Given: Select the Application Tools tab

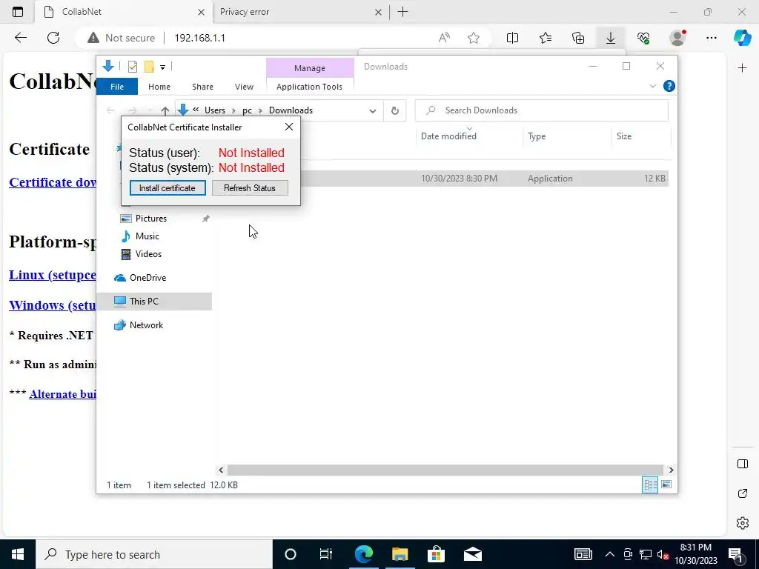Looking at the screenshot, I should coord(309,87).
